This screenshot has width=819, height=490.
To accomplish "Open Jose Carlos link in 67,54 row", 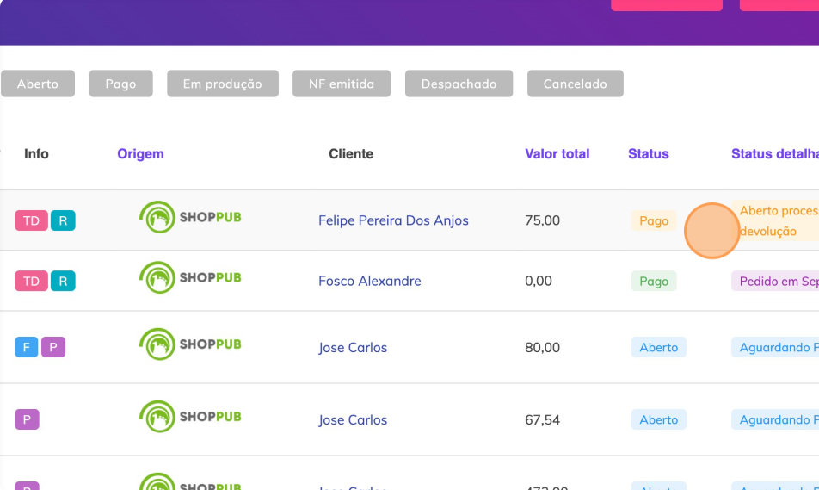I will (x=353, y=419).
